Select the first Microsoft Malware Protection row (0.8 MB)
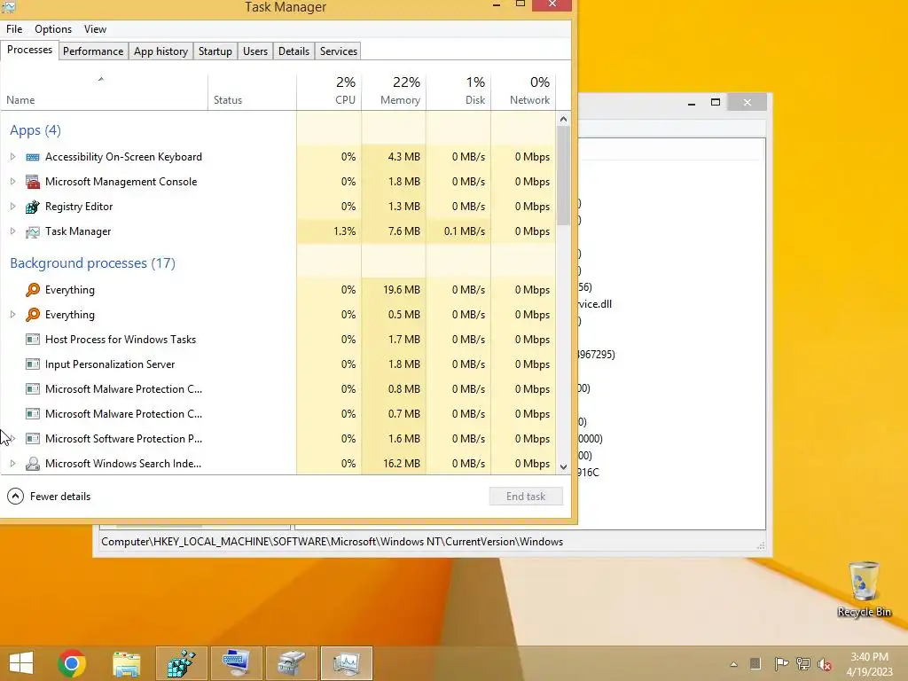The width and height of the screenshot is (908, 681). pyautogui.click(x=278, y=389)
